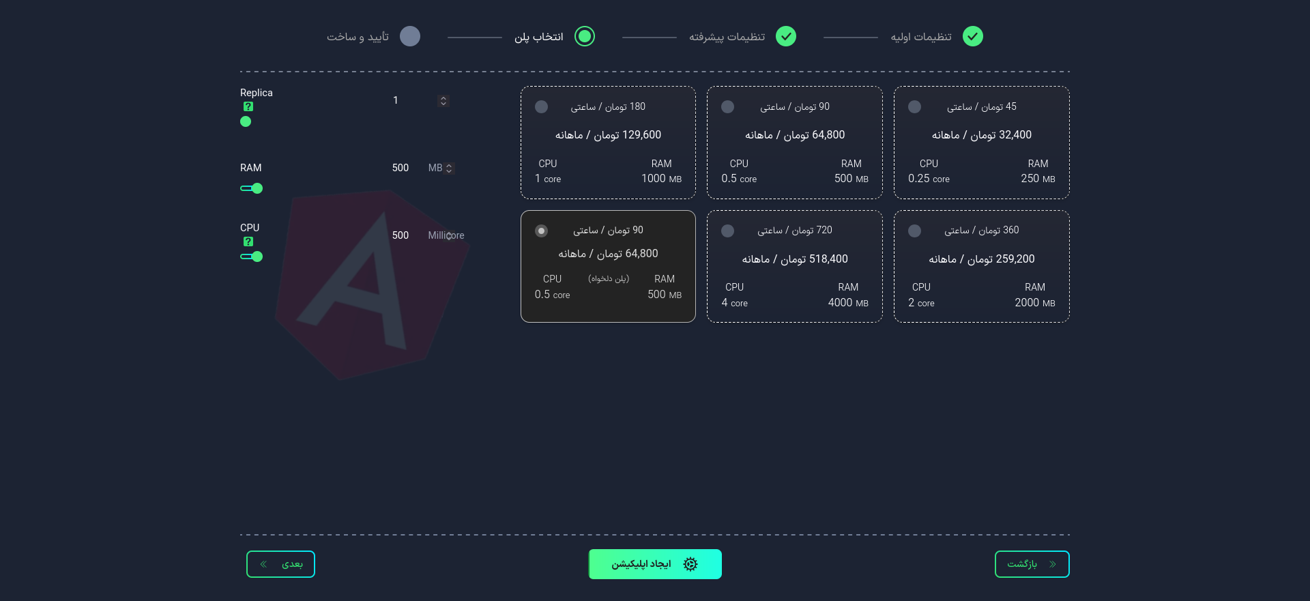Go to تنظیمات پیشرفته step label
The height and width of the screenshot is (601, 1310).
[x=727, y=37]
